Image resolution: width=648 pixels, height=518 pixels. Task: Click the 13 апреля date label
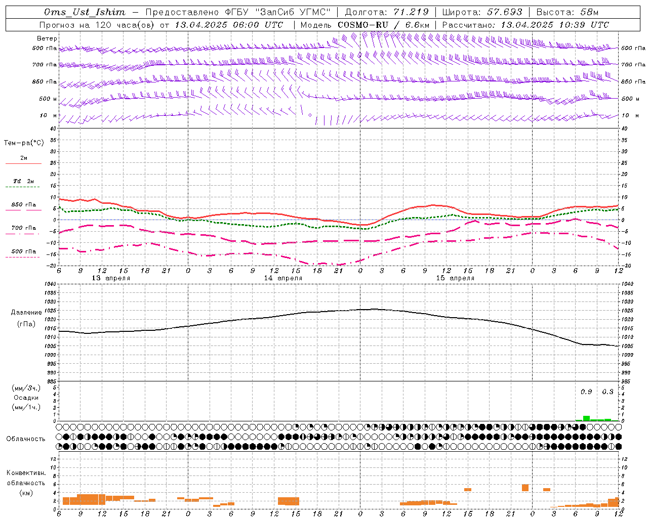(x=111, y=278)
